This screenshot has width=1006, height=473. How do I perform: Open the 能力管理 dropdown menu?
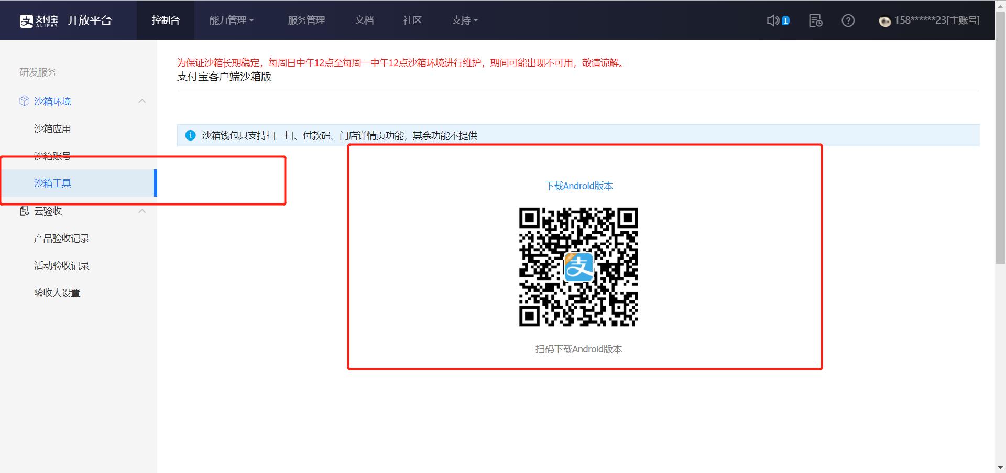(x=232, y=20)
